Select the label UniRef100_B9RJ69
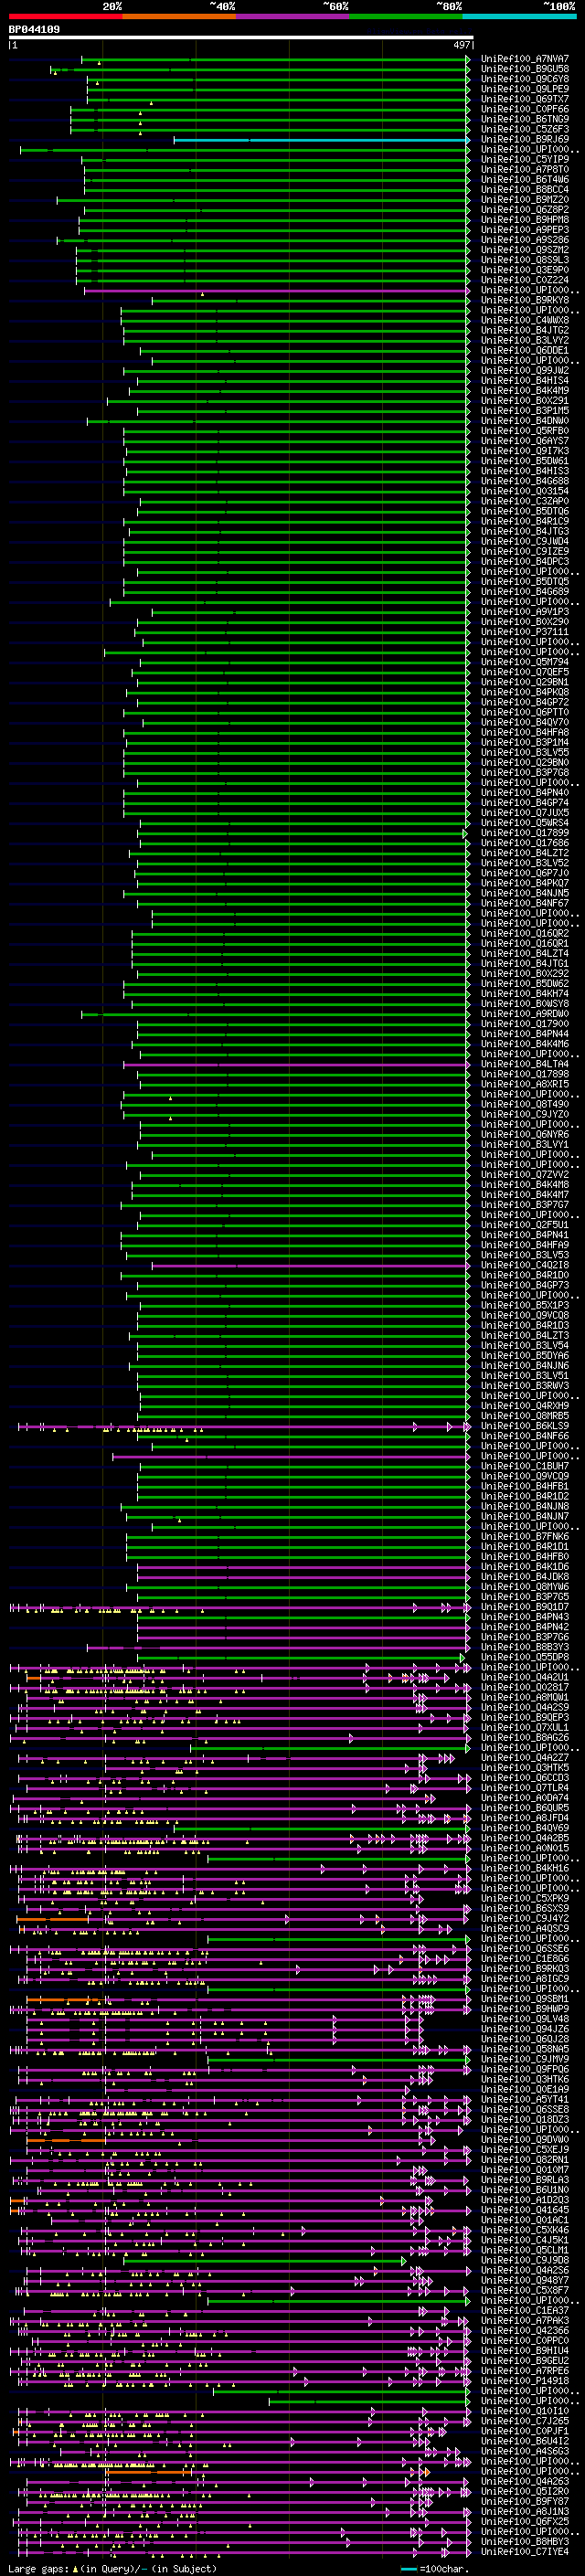Image resolution: width=585 pixels, height=2576 pixels. coord(525,139)
